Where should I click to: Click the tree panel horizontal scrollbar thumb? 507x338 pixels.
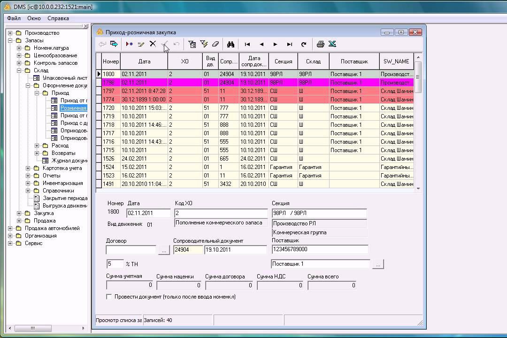point(33,328)
